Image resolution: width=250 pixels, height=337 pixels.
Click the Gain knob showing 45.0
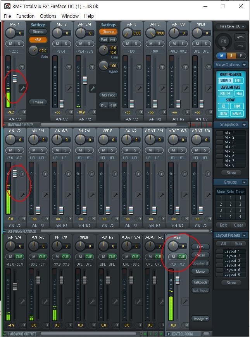(33, 50)
